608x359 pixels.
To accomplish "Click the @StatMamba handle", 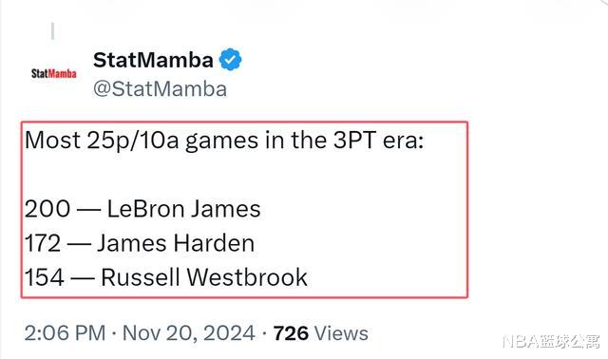I will point(160,88).
